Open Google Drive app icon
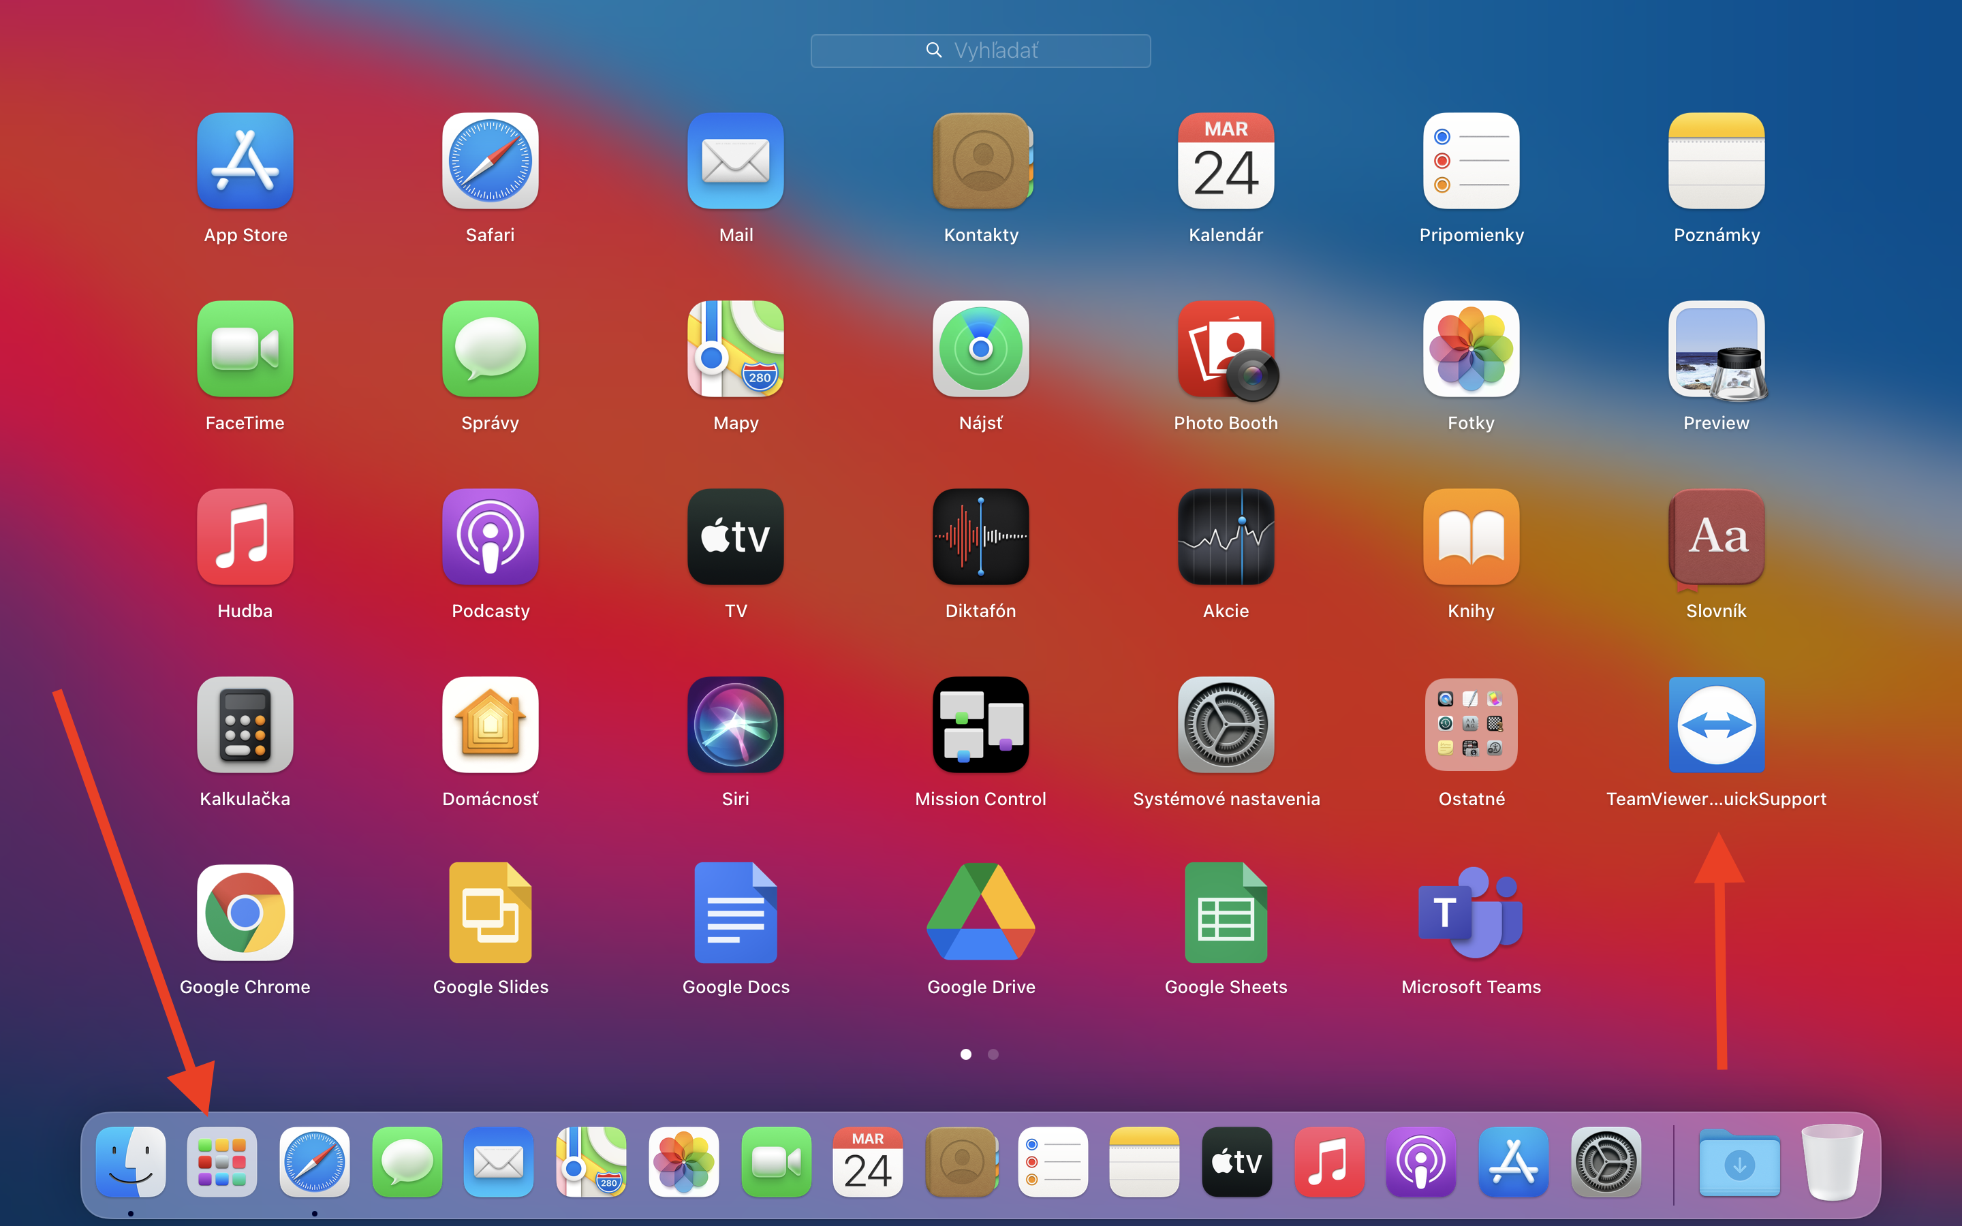Image resolution: width=1962 pixels, height=1226 pixels. 981,914
